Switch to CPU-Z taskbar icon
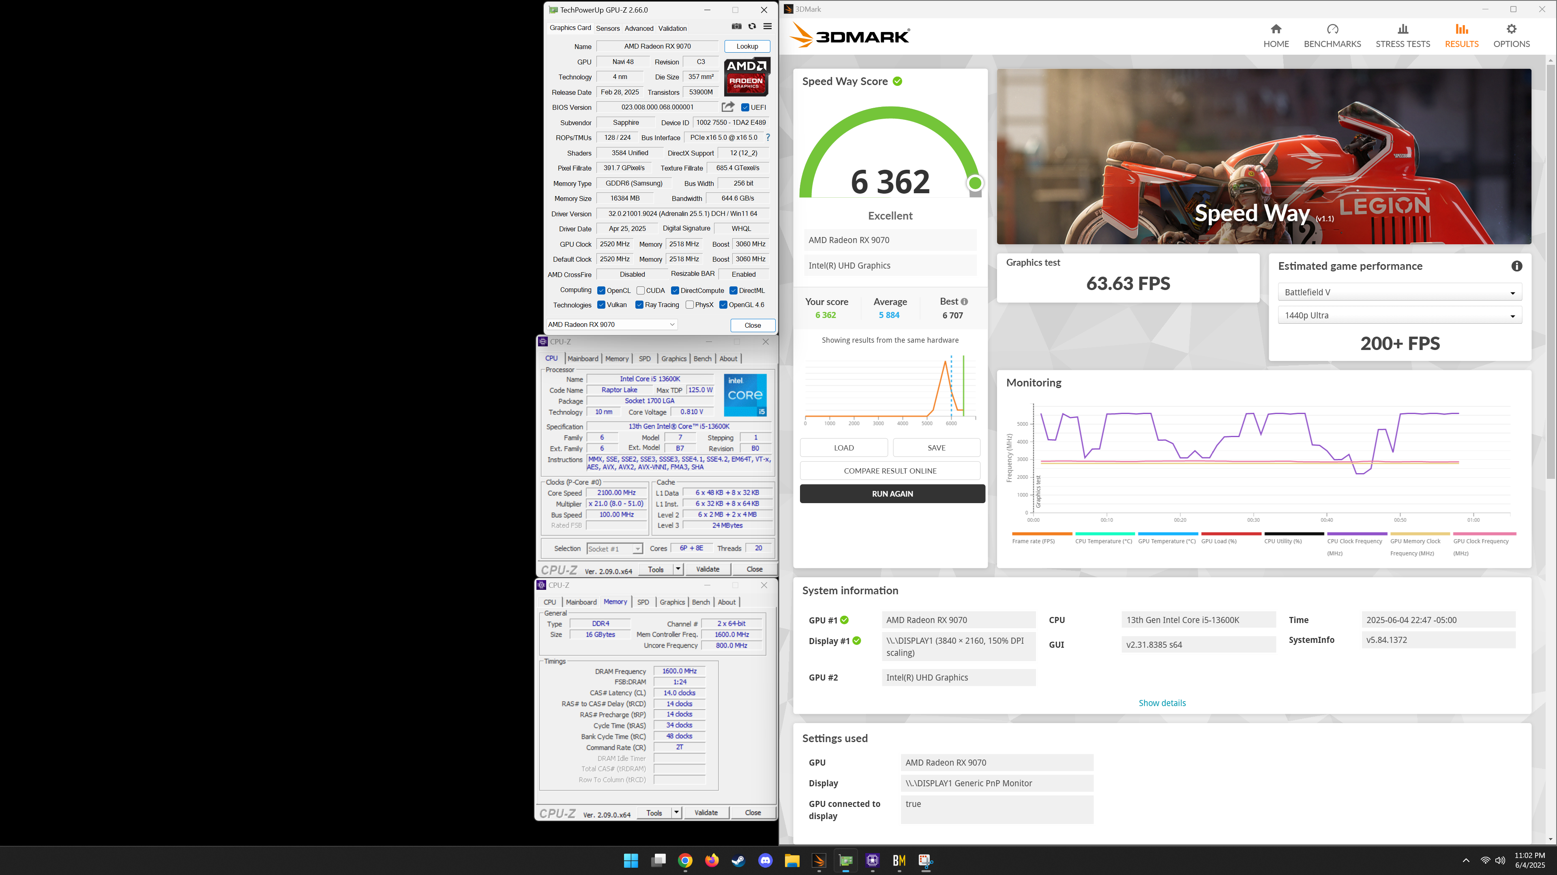The height and width of the screenshot is (875, 1557). point(872,860)
